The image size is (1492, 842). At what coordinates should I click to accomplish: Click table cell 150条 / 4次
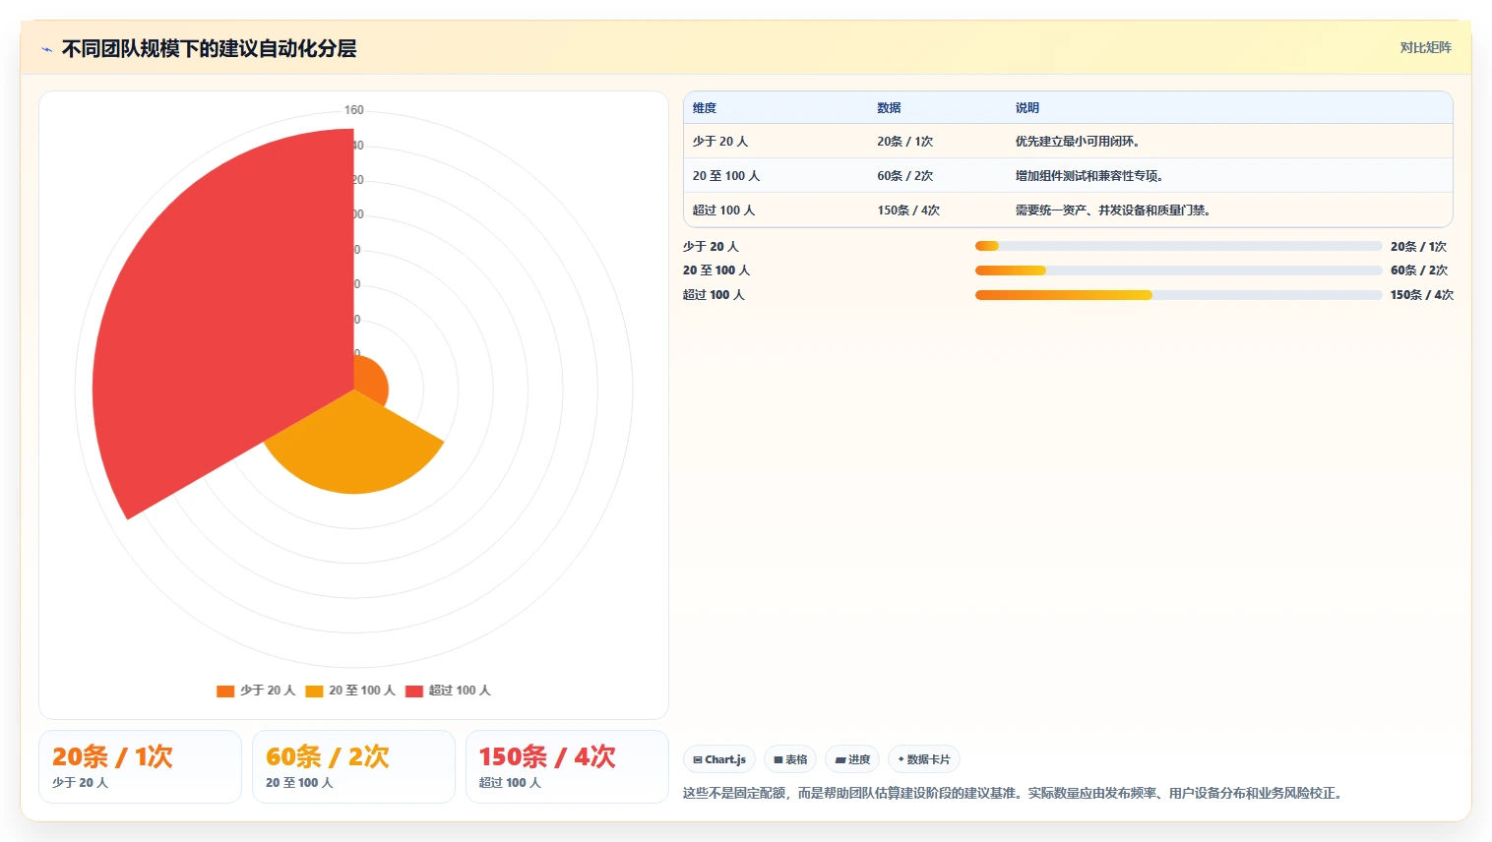(x=908, y=210)
